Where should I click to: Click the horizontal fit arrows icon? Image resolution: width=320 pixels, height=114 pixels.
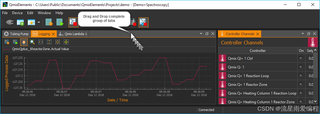pos(41,42)
